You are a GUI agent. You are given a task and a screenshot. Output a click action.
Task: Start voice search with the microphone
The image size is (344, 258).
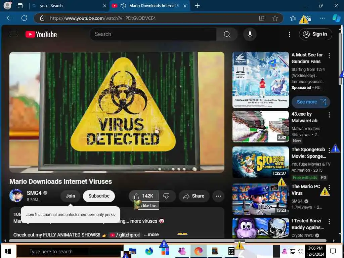click(250, 34)
